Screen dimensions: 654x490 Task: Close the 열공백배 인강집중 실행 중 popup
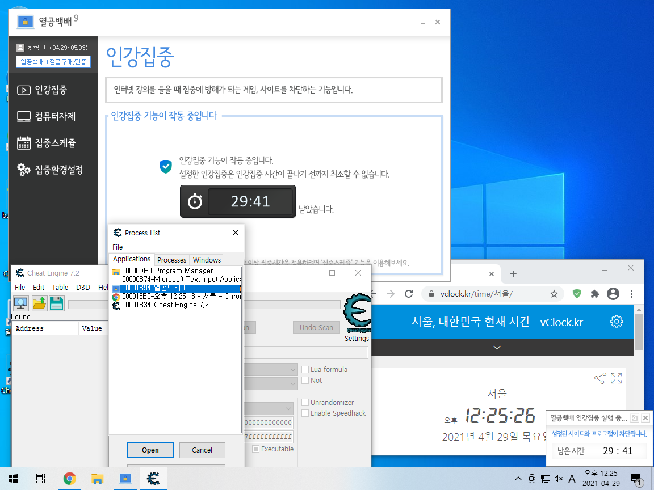click(645, 418)
